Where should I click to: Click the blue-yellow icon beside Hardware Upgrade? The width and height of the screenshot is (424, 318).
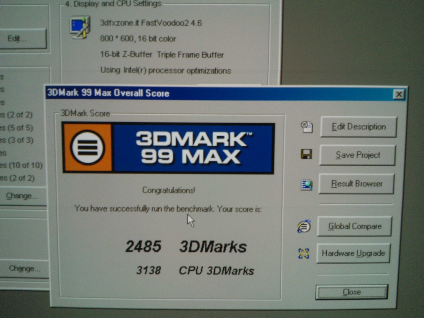tap(303, 253)
